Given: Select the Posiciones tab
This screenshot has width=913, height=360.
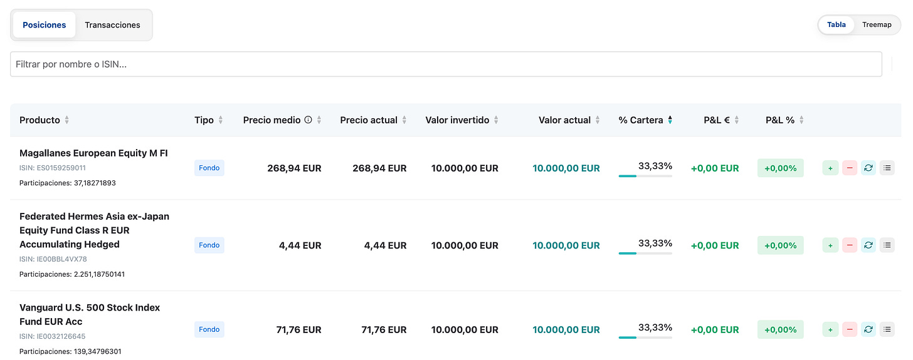Looking at the screenshot, I should (x=45, y=25).
